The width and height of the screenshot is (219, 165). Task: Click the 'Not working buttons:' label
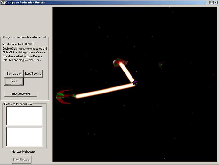tap(24, 152)
